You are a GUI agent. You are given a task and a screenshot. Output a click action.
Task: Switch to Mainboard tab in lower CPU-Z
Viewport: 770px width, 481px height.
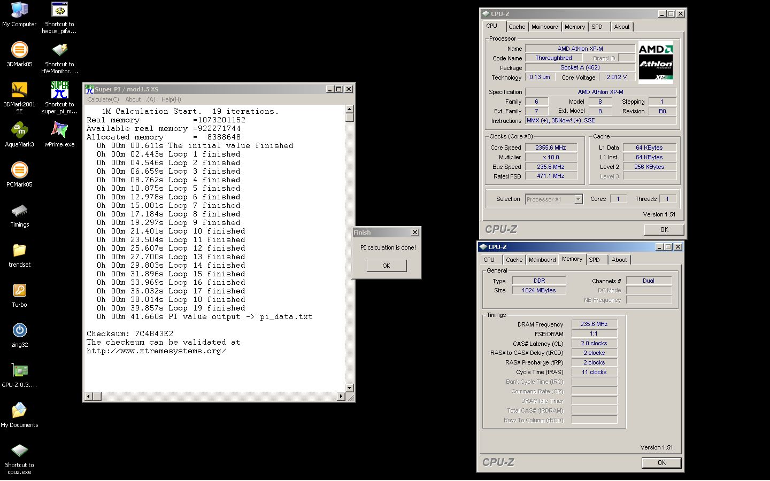(542, 260)
